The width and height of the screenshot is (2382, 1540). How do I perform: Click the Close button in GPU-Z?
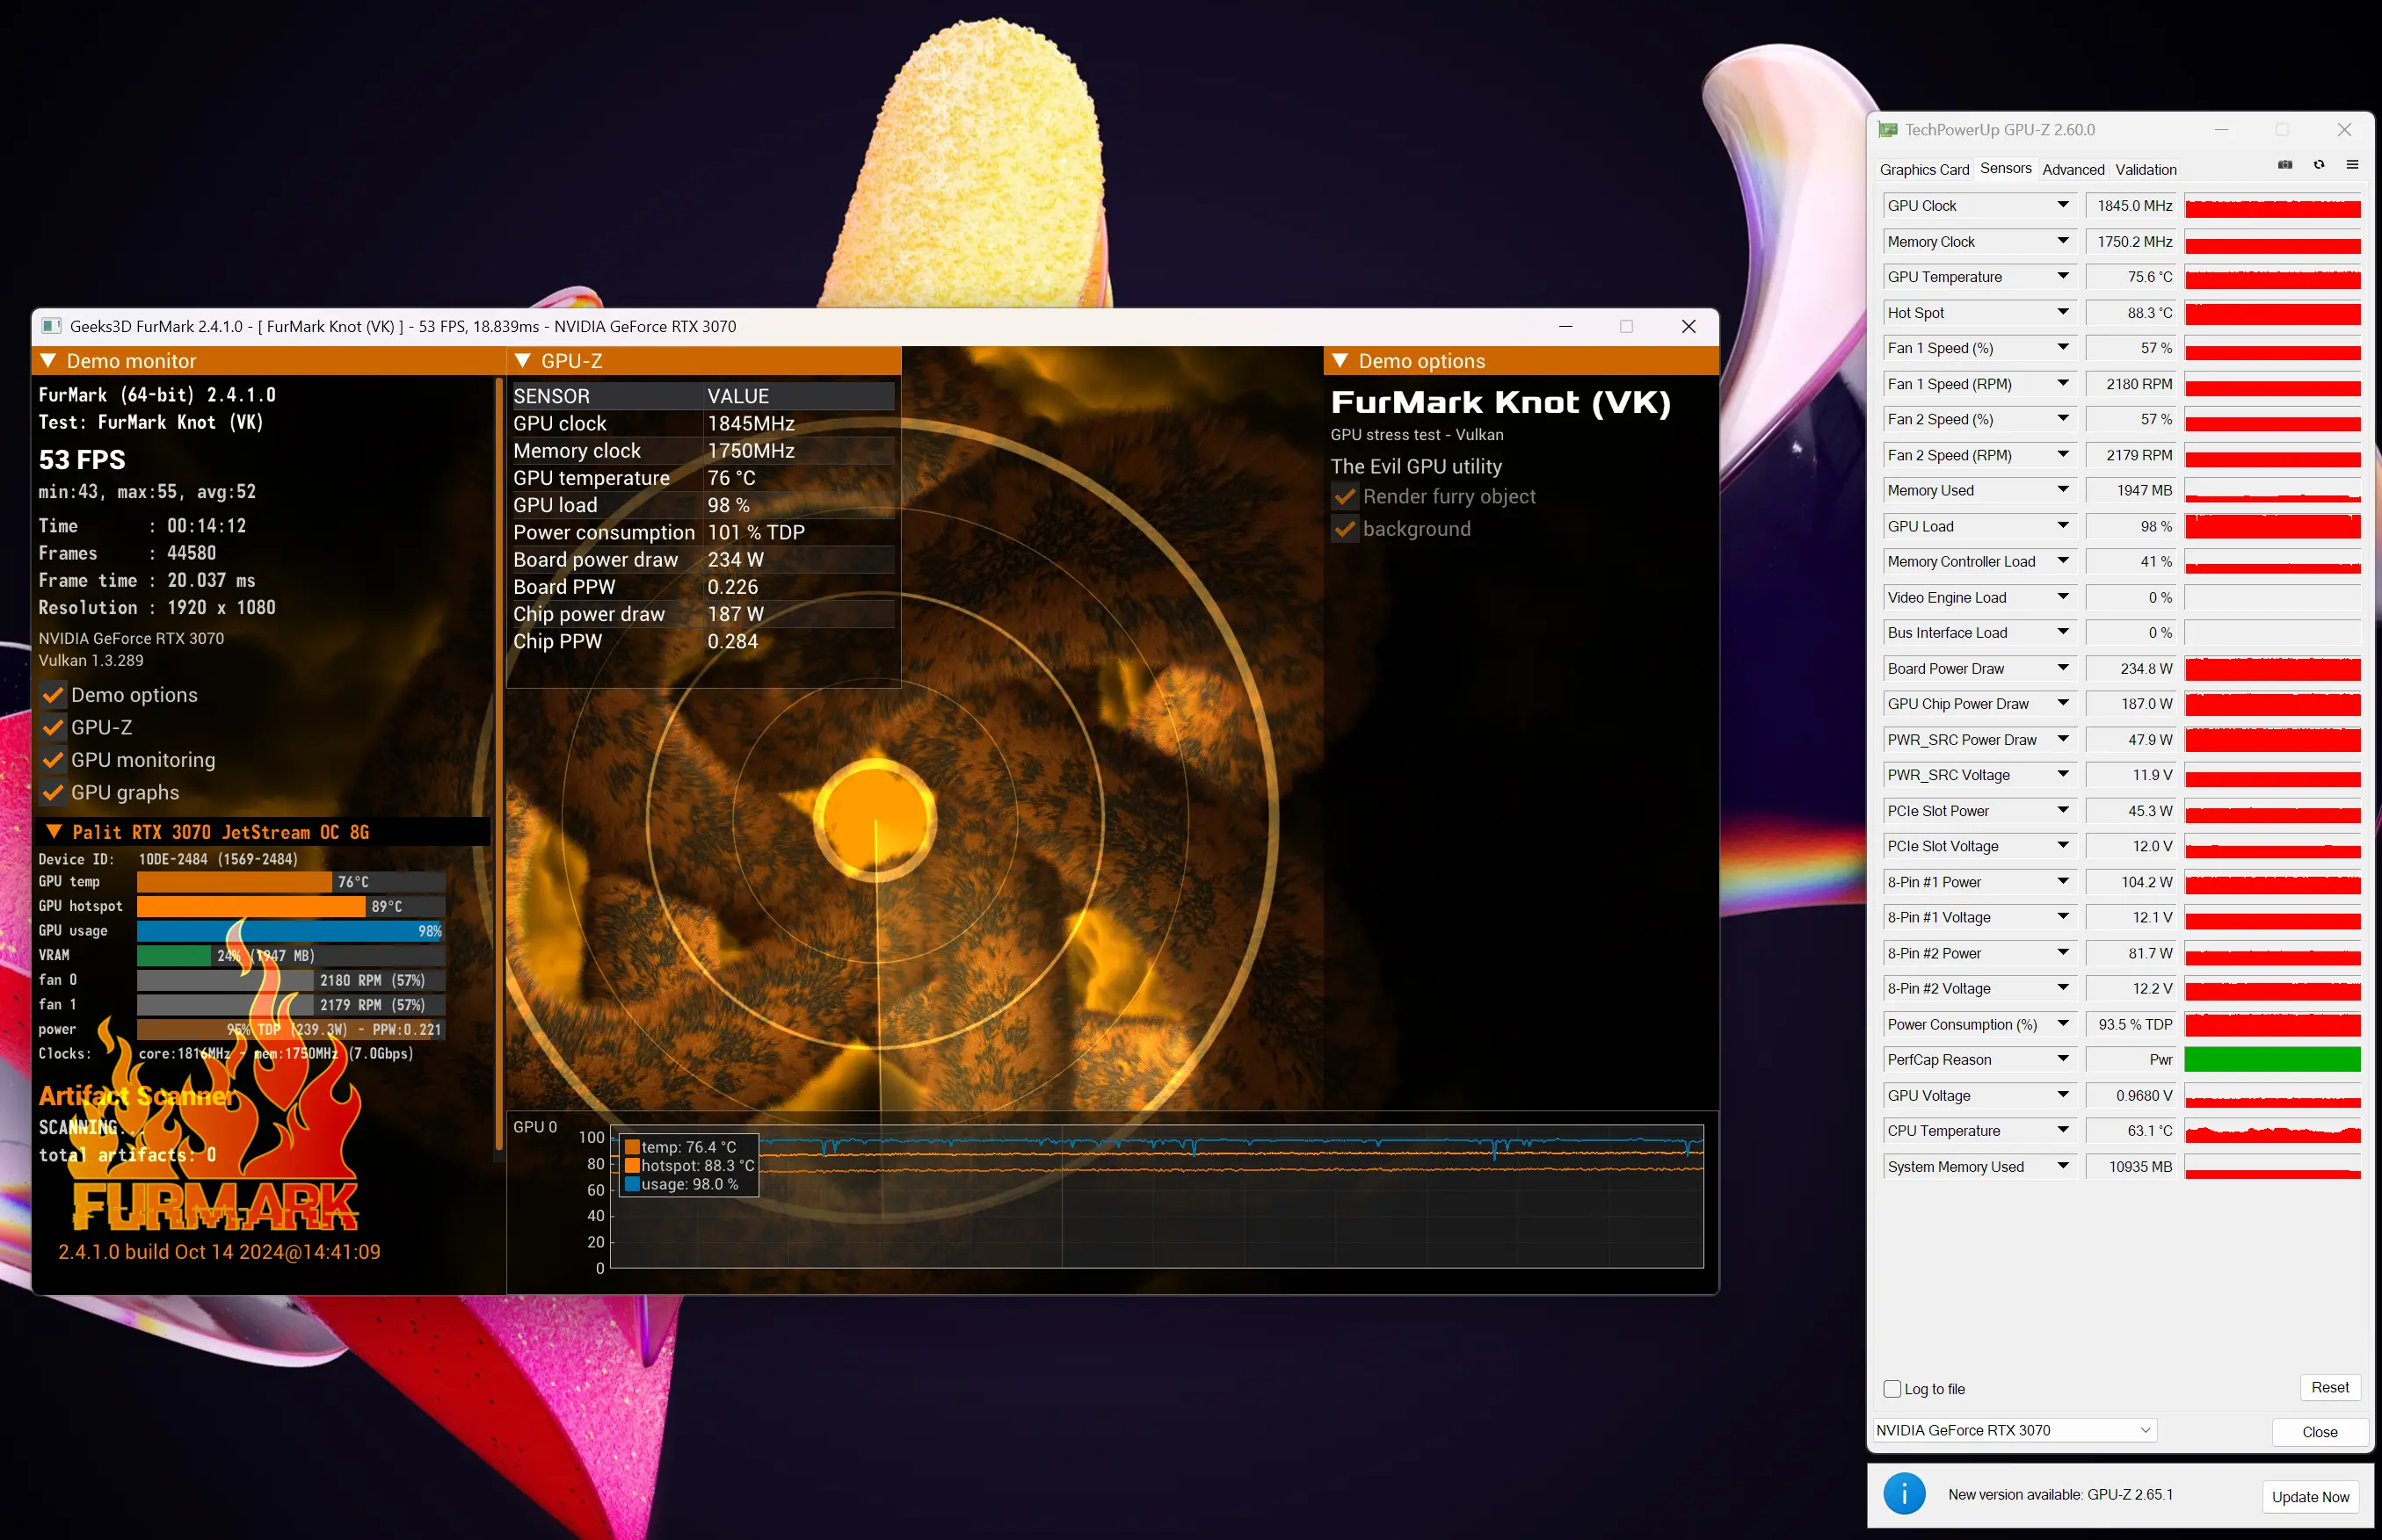coord(2319,1432)
